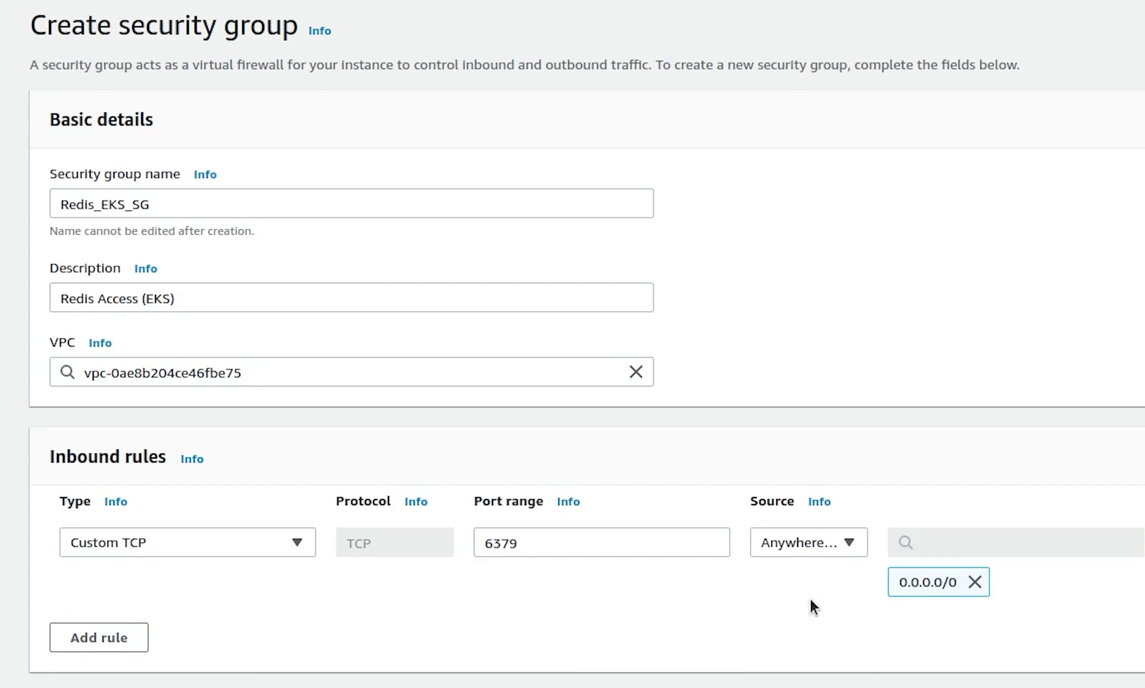
Task: Click the VPC Info link
Action: pos(99,343)
